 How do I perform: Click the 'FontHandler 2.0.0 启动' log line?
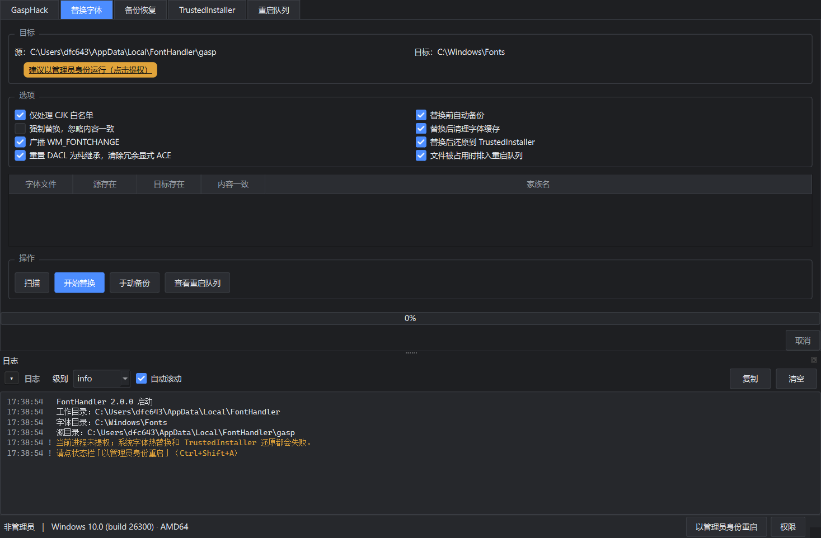(105, 402)
